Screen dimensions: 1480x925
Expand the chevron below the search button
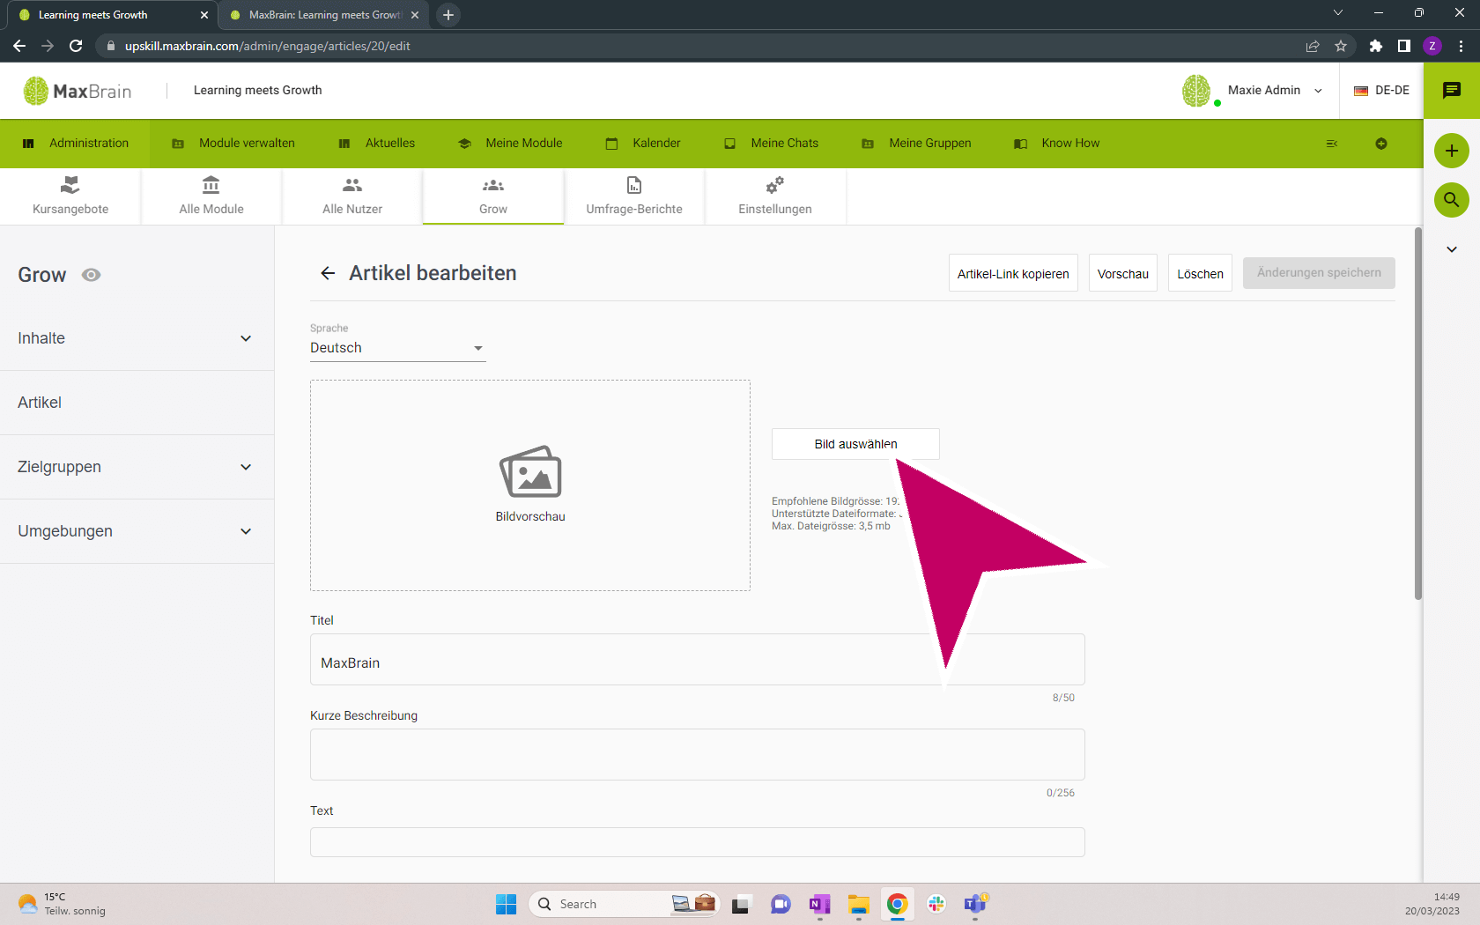coord(1452,249)
